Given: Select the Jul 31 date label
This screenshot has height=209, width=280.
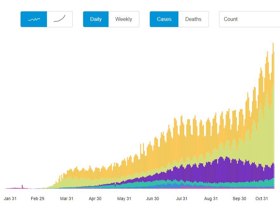Looking at the screenshot, I should [182, 199].
